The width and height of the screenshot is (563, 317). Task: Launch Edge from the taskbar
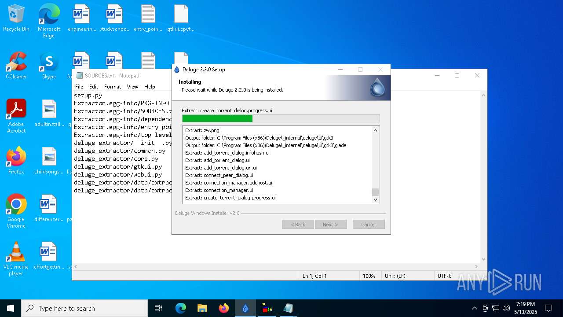point(181,308)
